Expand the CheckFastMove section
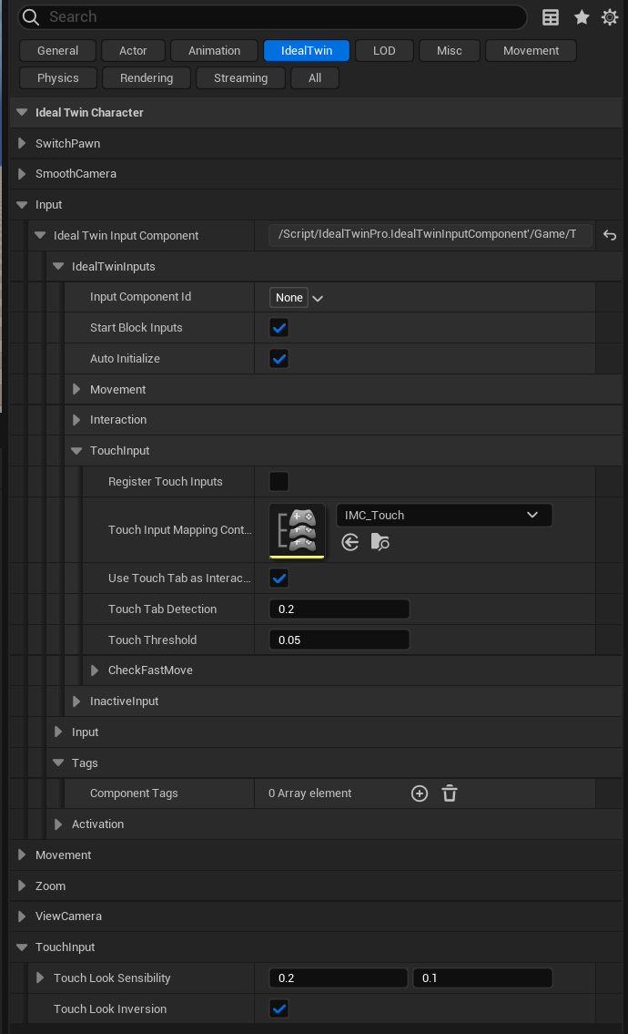Screen dimensions: 628x1034 96,671
